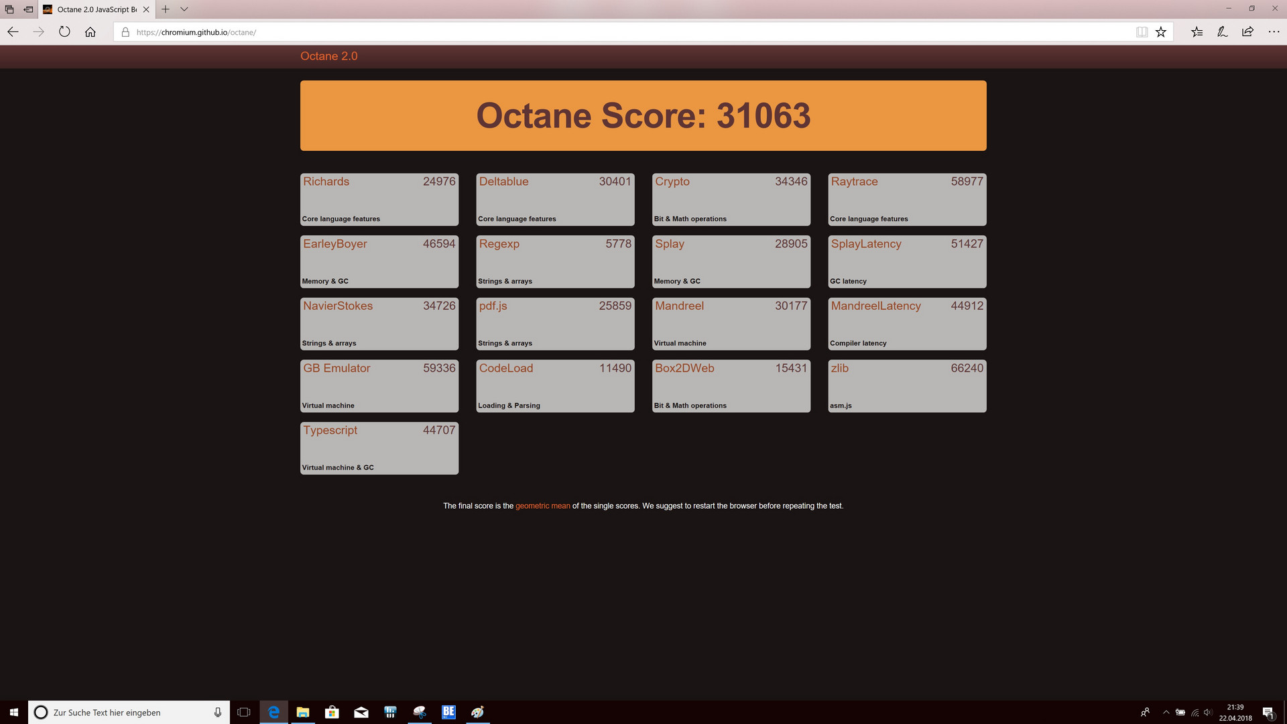Viewport: 1287px width, 724px height.
Task: Open the browser home page
Action: point(90,32)
